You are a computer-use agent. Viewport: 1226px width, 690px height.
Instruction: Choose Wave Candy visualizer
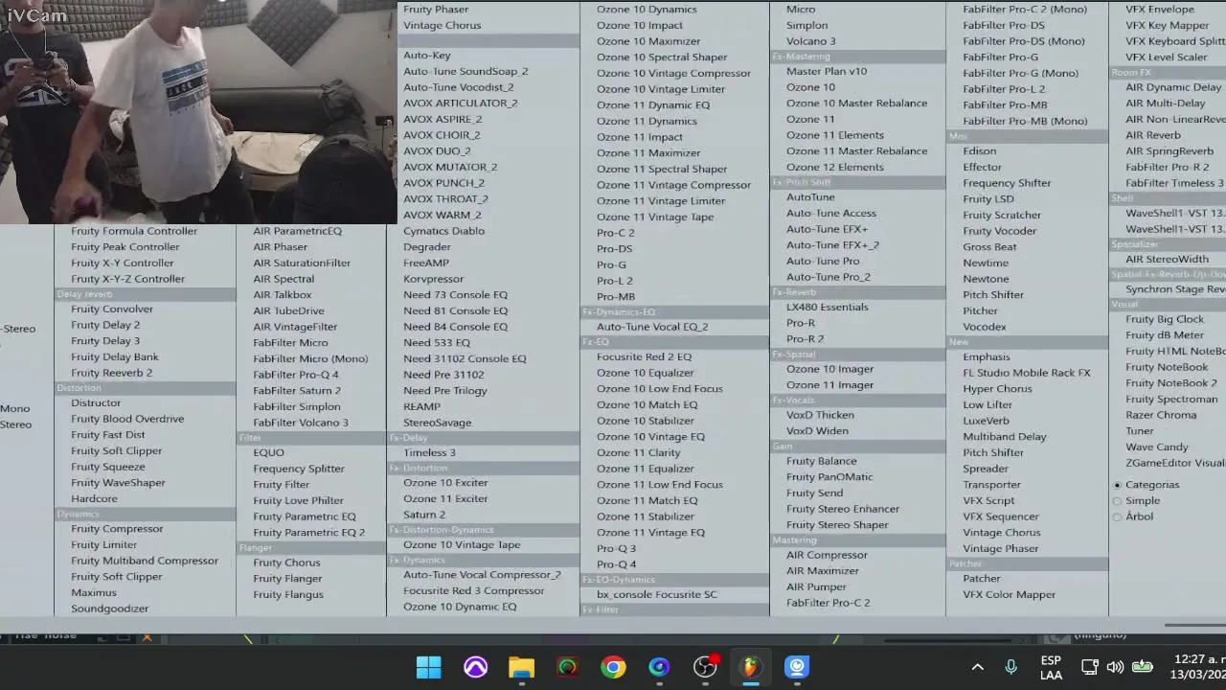(1157, 448)
